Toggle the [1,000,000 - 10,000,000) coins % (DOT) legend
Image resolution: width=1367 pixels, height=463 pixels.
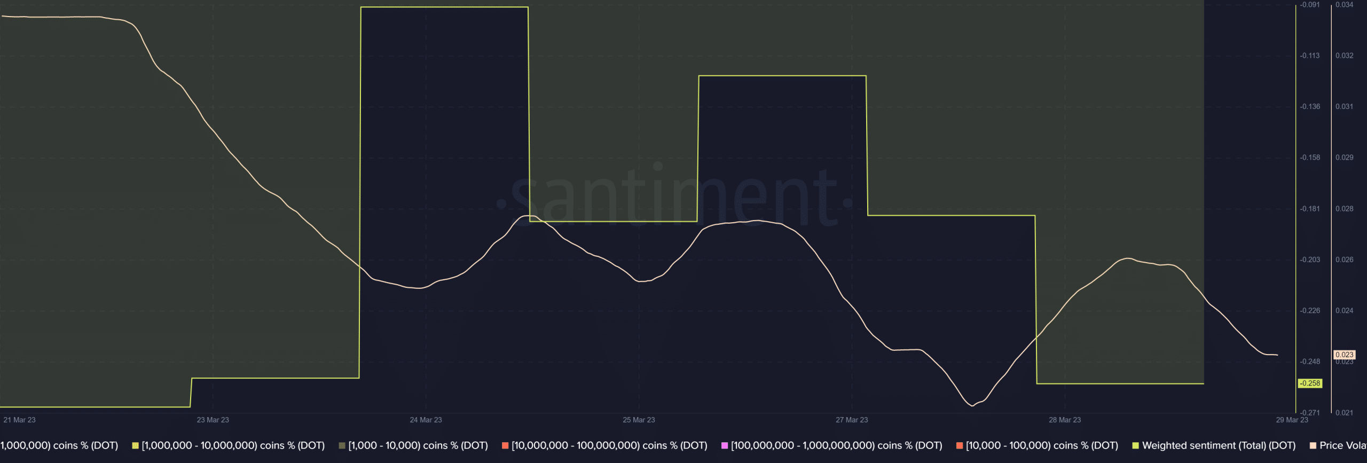(229, 445)
